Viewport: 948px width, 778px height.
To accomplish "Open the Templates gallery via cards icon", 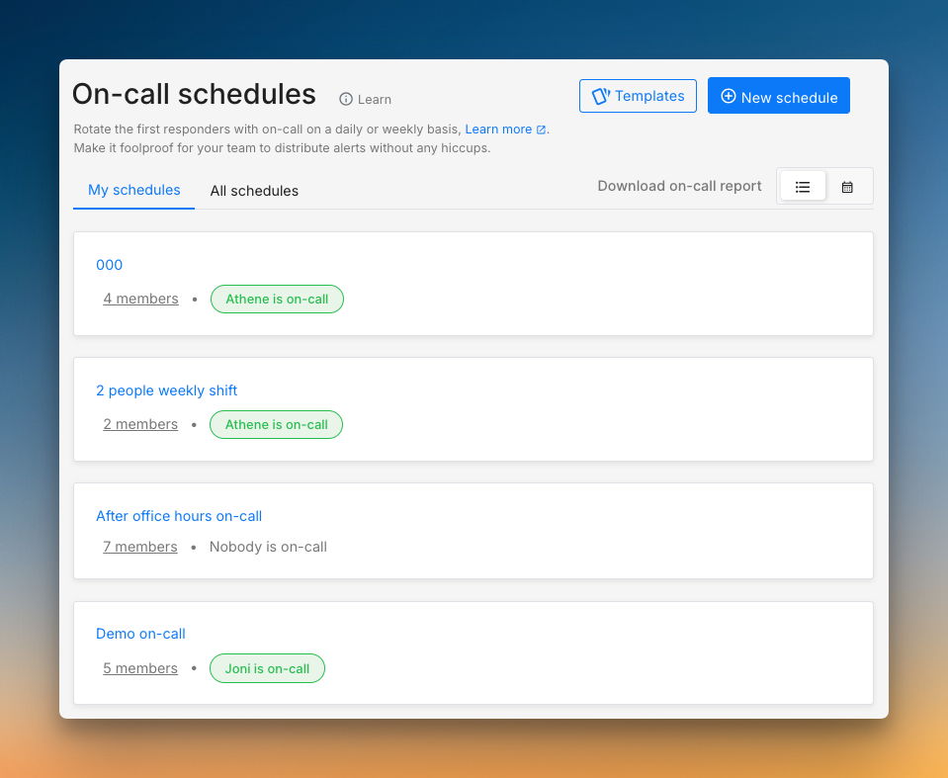I will (601, 95).
